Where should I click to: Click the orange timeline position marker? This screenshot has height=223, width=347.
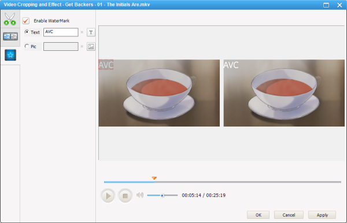click(x=154, y=178)
